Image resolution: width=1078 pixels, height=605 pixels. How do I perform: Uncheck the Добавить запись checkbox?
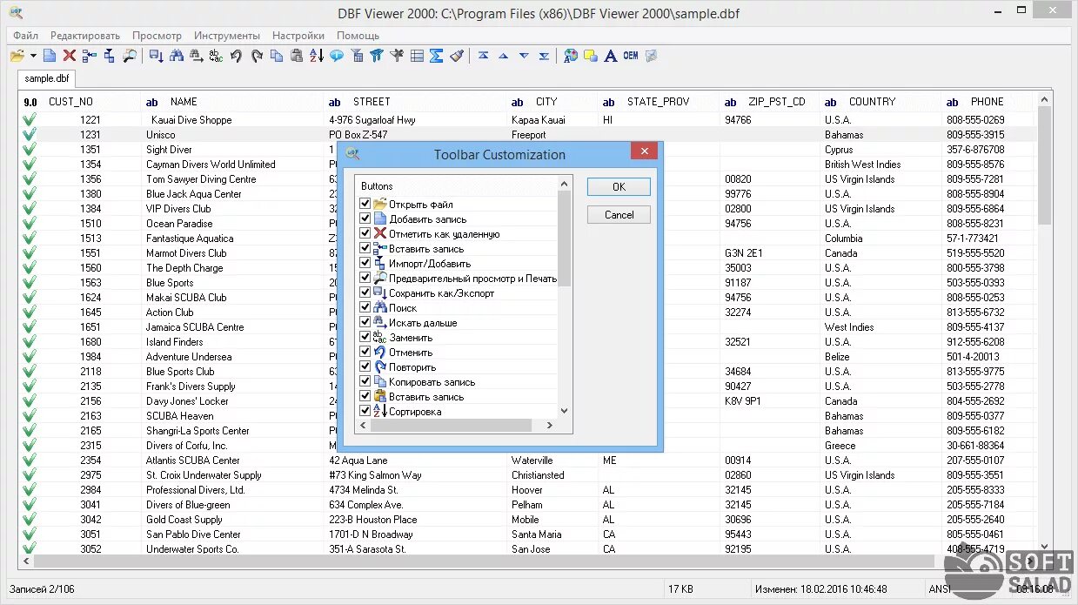point(365,219)
